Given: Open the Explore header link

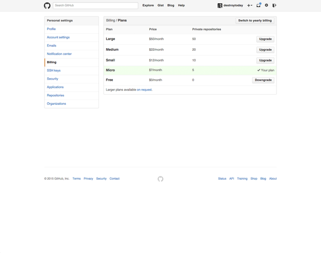Looking at the screenshot, I should coord(148,5).
